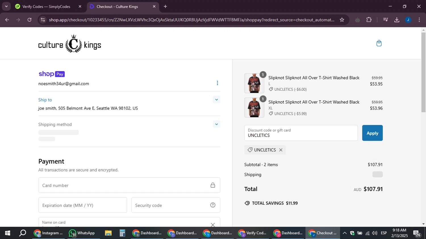Click the page vertical scrollbar
This screenshot has width=426, height=239.
(423, 72)
